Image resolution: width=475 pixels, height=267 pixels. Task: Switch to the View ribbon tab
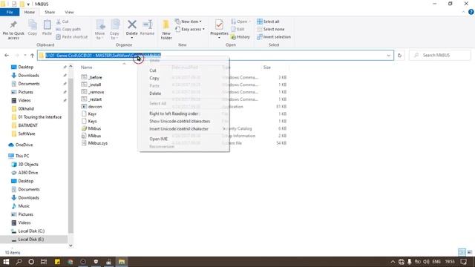click(69, 12)
